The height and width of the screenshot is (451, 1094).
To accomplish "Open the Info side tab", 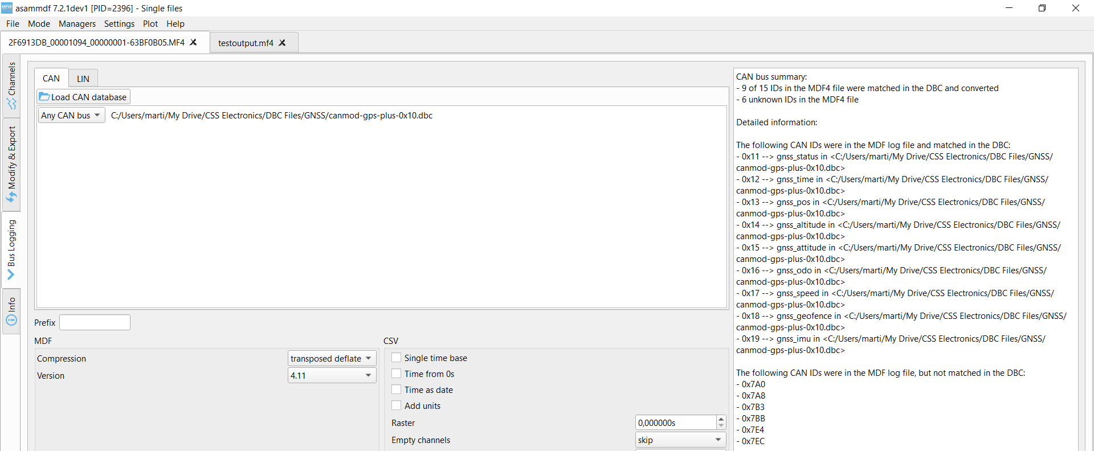I will click(11, 311).
